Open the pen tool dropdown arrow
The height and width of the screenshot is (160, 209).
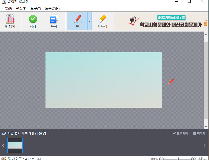pyautogui.click(x=90, y=21)
